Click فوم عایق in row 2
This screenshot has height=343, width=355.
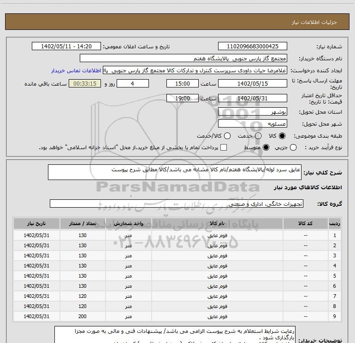pos(217,245)
